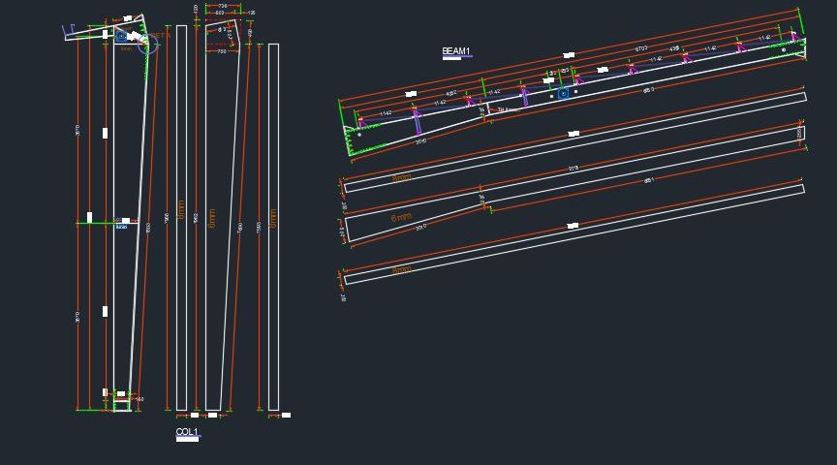The height and width of the screenshot is (465, 837).
Task: Select the 6mm label on tapered beam plate
Action: 401,219
